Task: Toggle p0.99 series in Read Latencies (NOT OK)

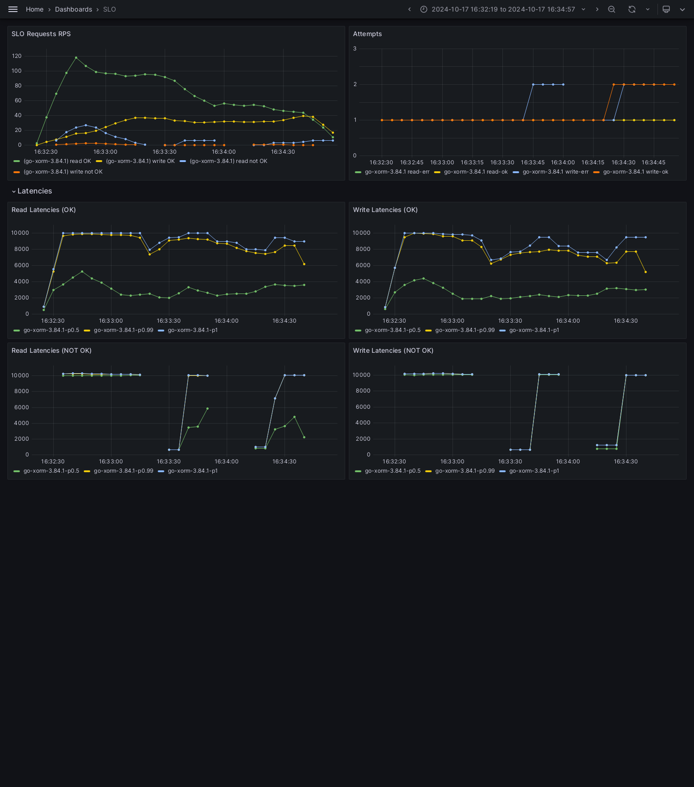Action: pos(124,471)
